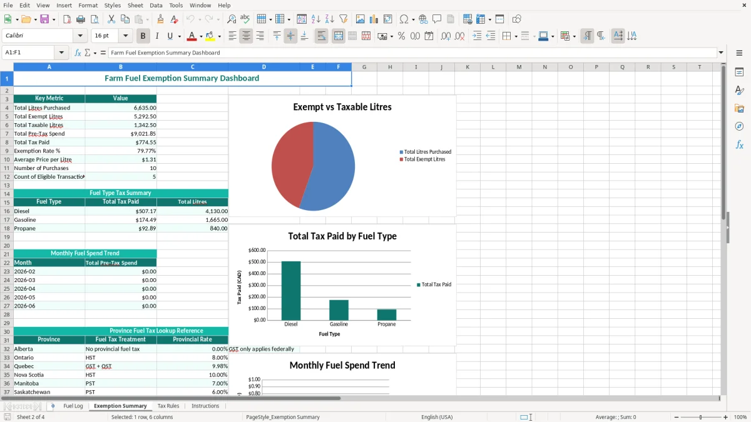This screenshot has height=422, width=751.
Task: Open Find and Replace
Action: pos(232,19)
